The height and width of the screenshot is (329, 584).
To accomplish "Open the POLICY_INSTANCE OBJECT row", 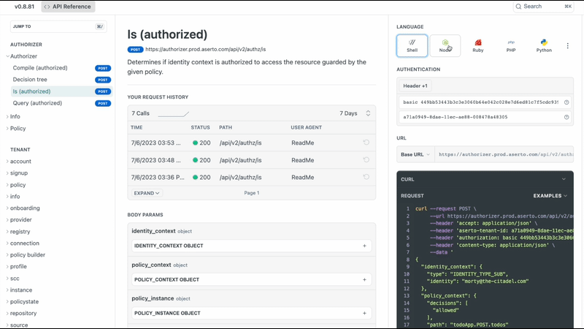I will click(x=251, y=313).
